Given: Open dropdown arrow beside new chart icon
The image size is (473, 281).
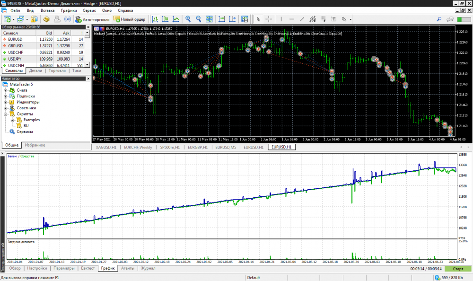Looking at the screenshot, I should click(x=14, y=19).
